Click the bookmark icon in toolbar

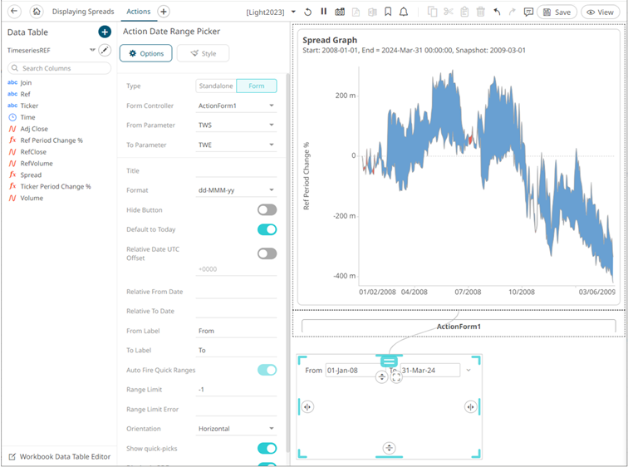pyautogui.click(x=388, y=12)
